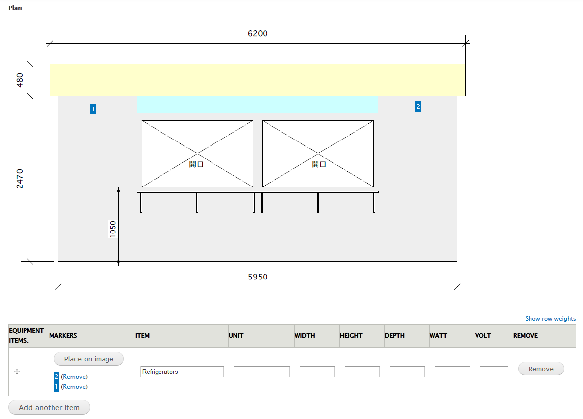Click the blue marker 2 badge in the table
Screen dimensions: 583x419
click(x=56, y=377)
